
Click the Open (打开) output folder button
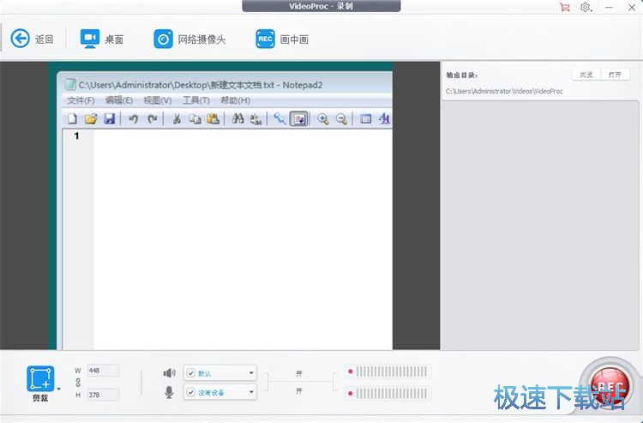614,75
